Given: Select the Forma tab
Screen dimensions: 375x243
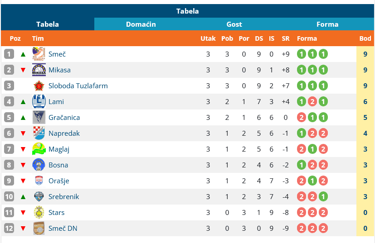Looking at the screenshot, I should (x=327, y=24).
